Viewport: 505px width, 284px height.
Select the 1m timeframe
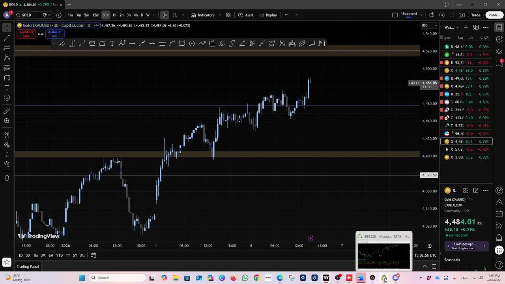[70, 15]
